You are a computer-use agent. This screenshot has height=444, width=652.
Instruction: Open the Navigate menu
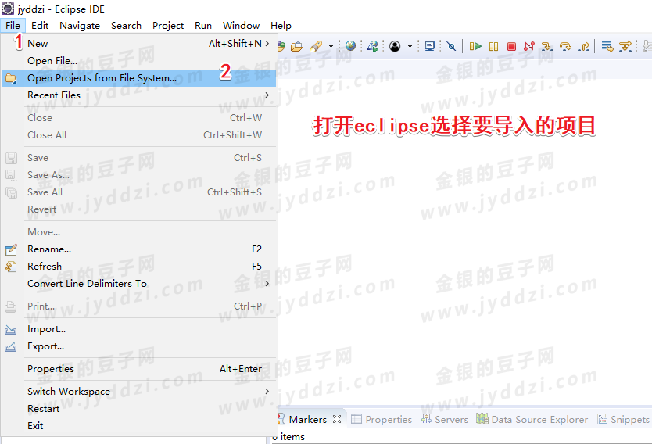click(80, 25)
